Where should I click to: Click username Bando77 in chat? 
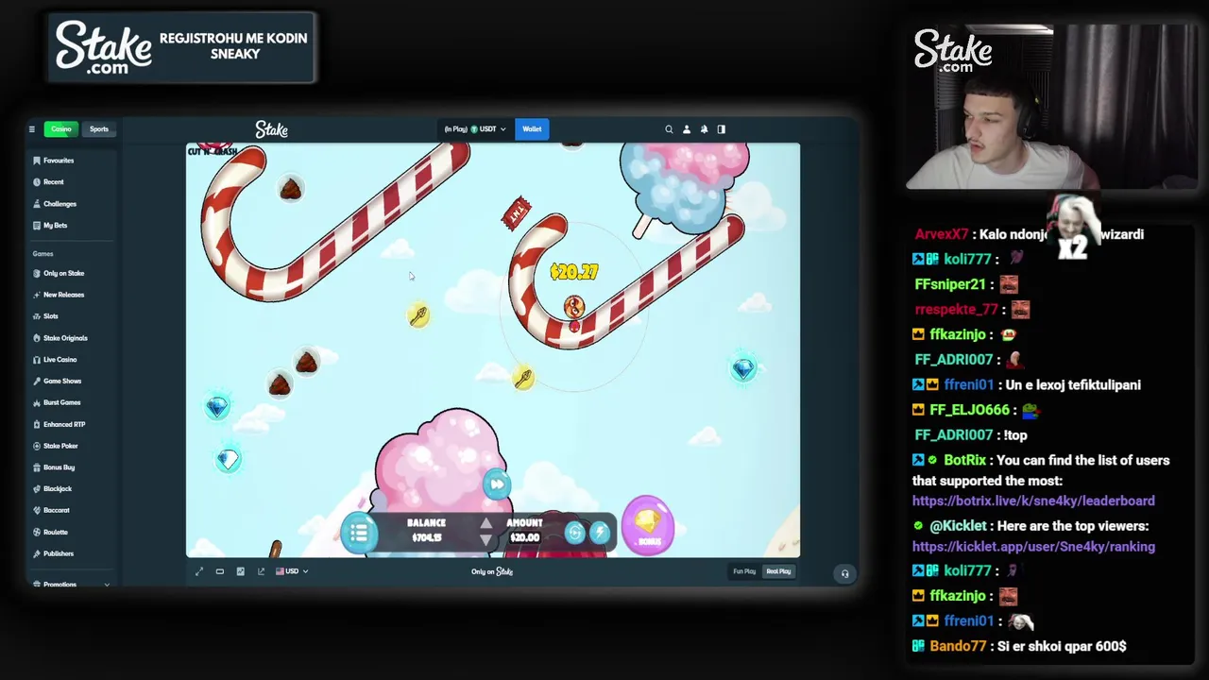(x=958, y=646)
